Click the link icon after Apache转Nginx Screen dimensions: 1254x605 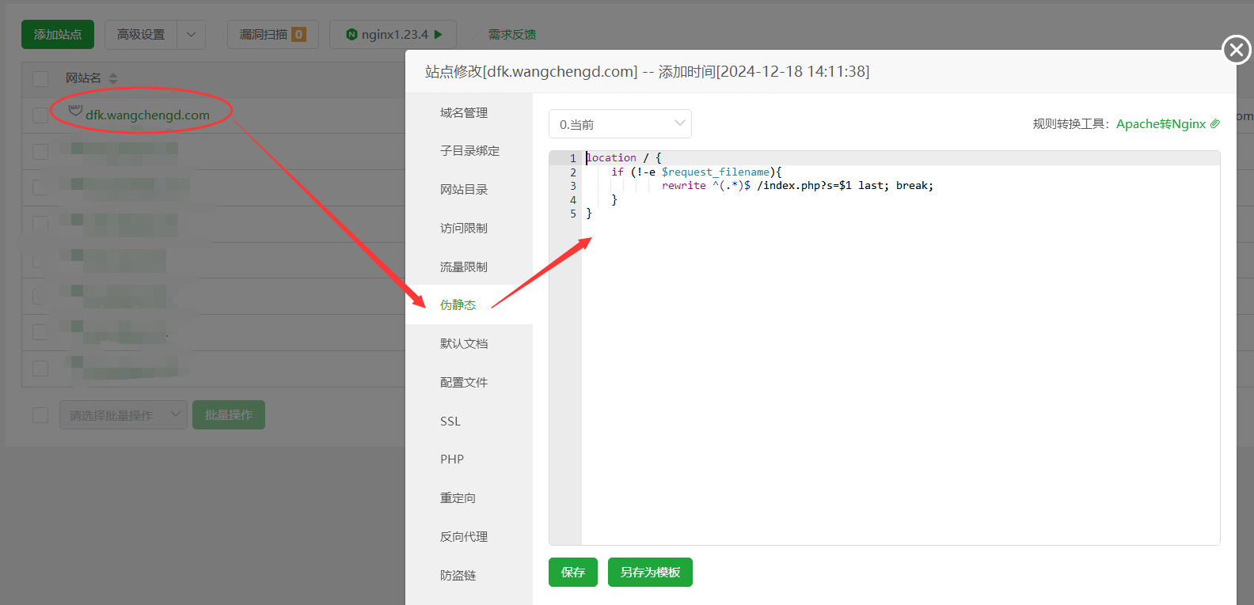tap(1215, 123)
